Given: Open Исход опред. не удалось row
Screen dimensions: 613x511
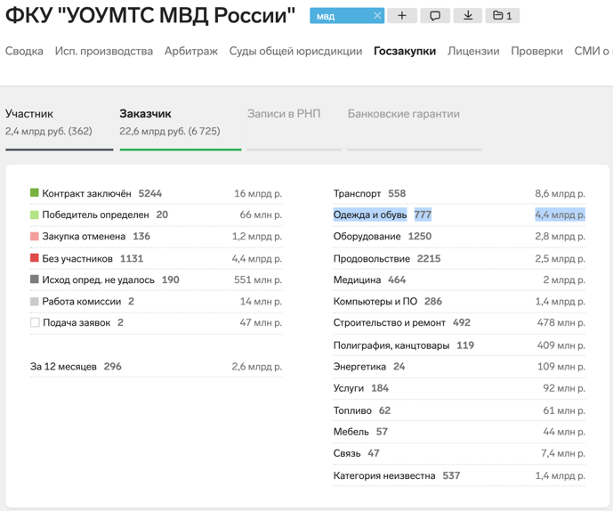Looking at the screenshot, I should tap(156, 280).
